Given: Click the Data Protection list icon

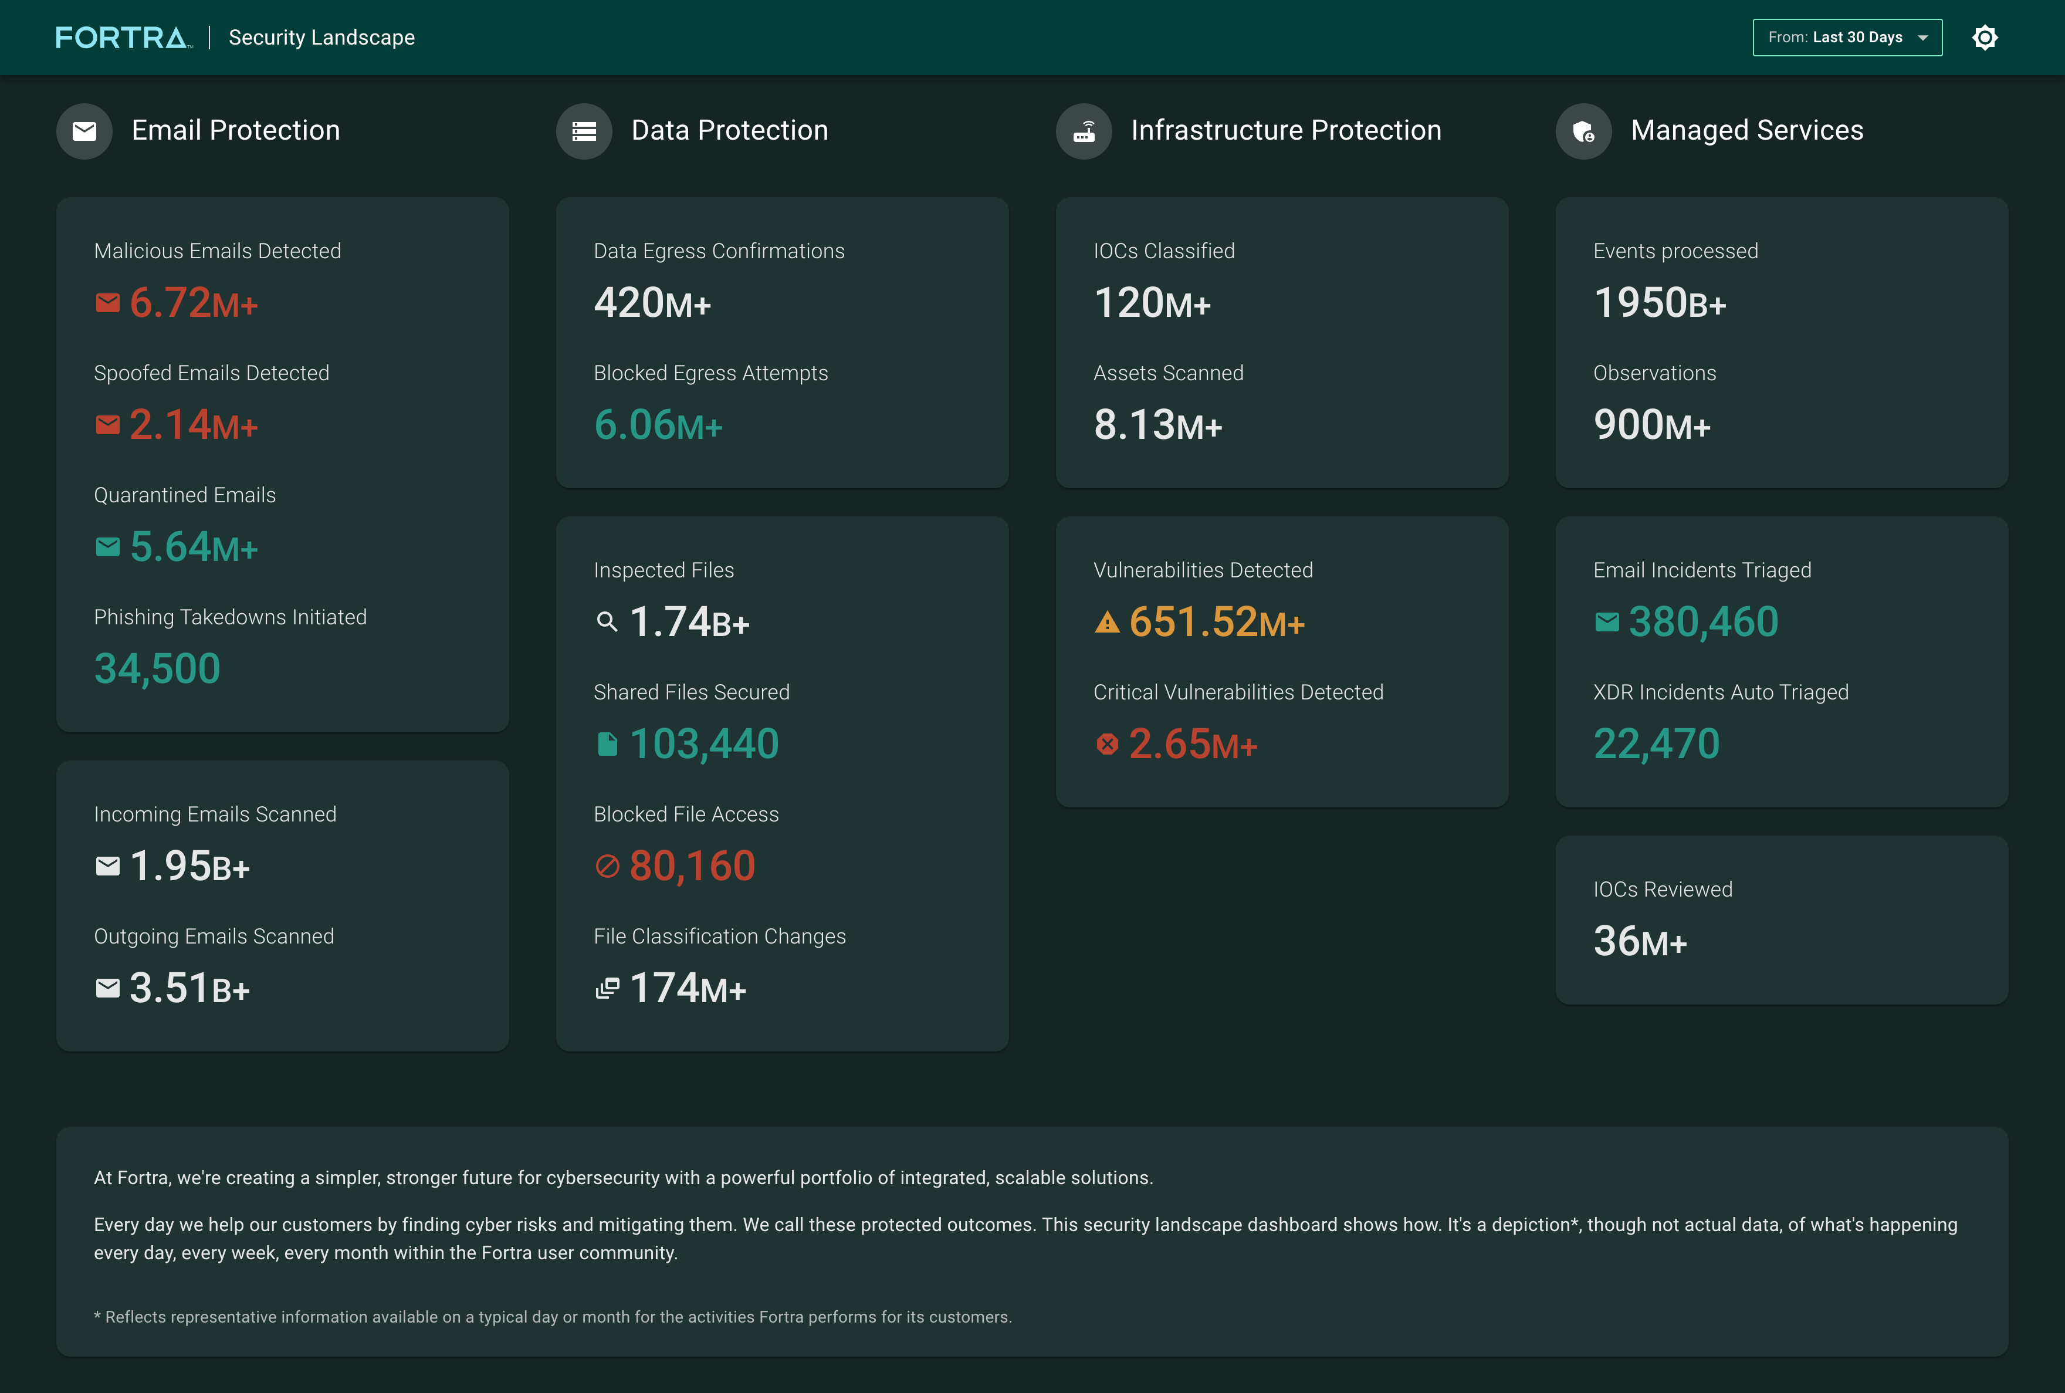Looking at the screenshot, I should coord(584,129).
